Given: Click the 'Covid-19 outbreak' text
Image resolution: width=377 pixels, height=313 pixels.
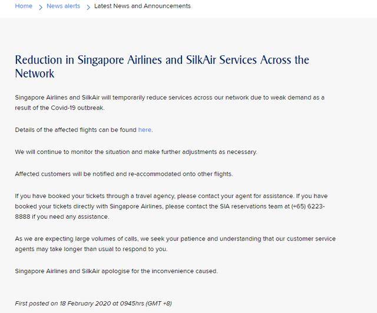Looking at the screenshot, I should 81,107.
